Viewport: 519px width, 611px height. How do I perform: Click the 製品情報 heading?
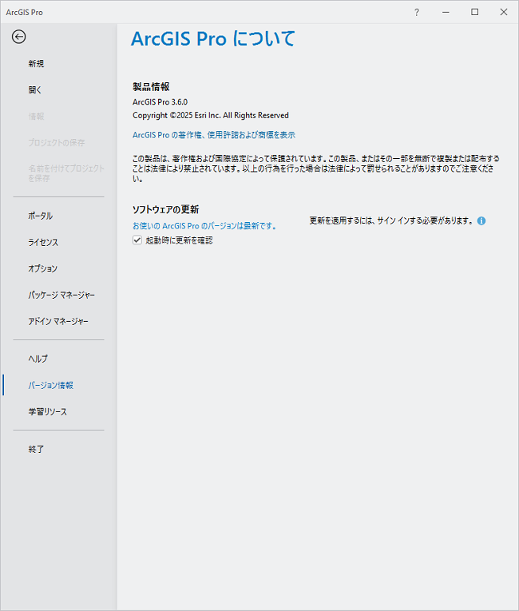point(151,86)
